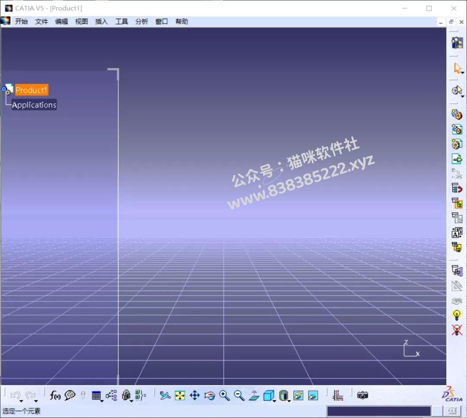Click the DS CATIA logo

452,395
